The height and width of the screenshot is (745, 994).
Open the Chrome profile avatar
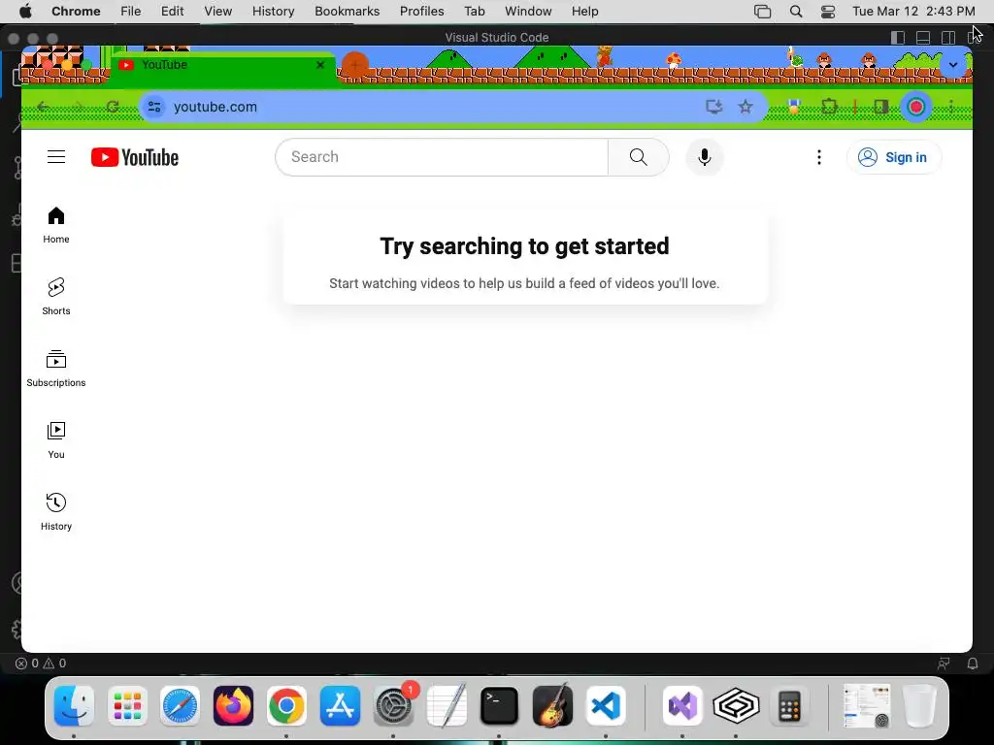click(x=916, y=107)
